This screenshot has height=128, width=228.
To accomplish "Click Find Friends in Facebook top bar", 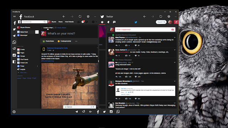I will pyautogui.click(x=69, y=22).
